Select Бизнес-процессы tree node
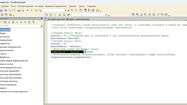The width and height of the screenshot is (187, 105). (x=8, y=85)
